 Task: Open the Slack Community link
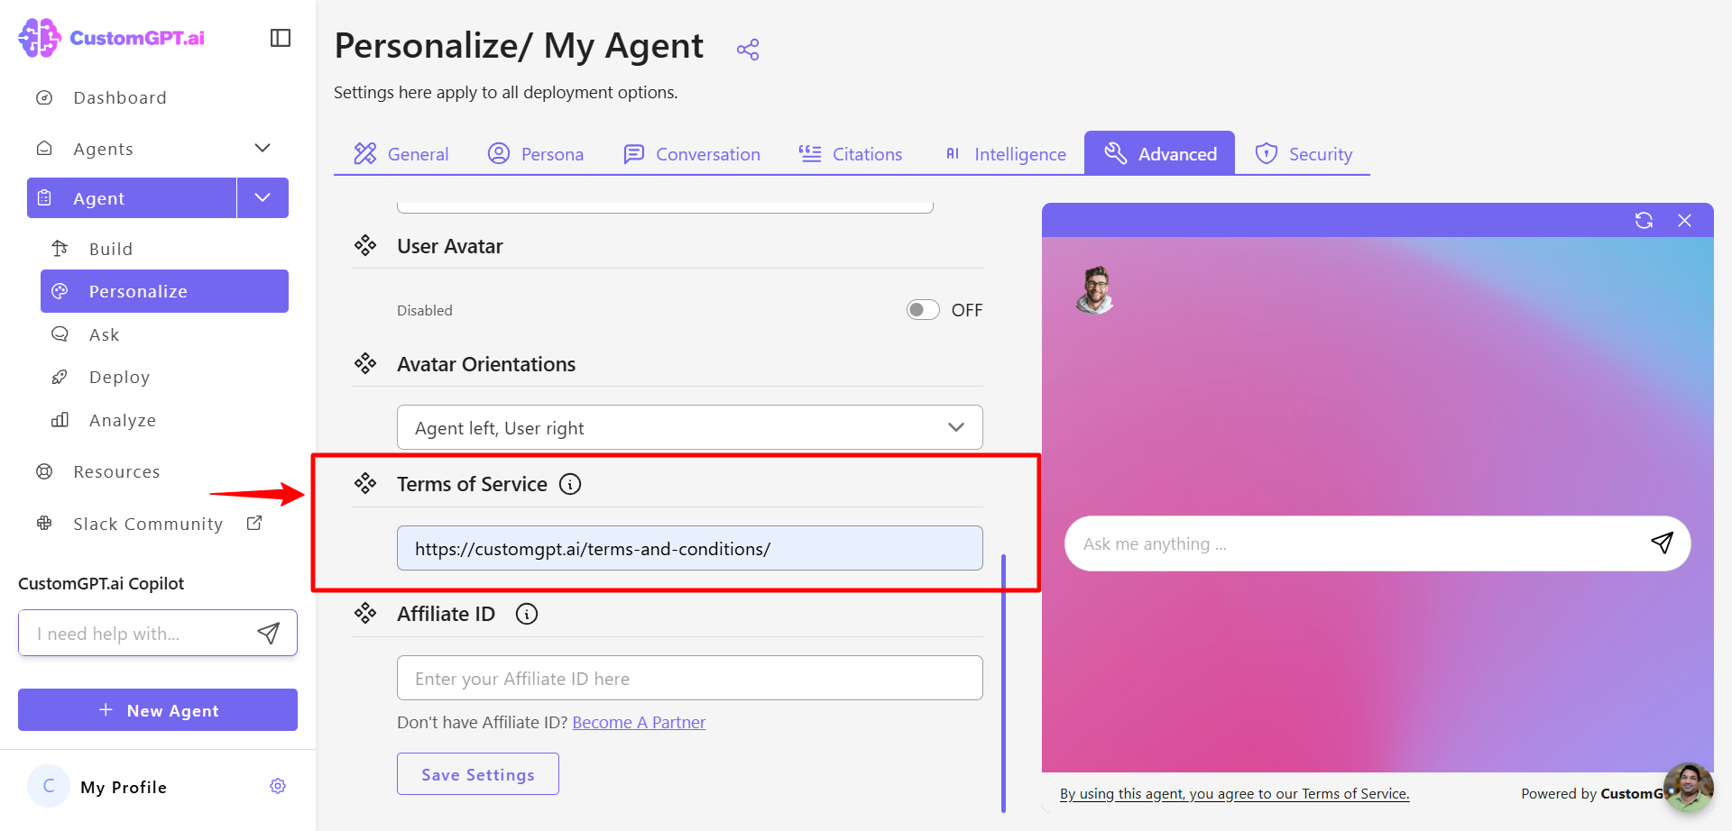tap(148, 524)
